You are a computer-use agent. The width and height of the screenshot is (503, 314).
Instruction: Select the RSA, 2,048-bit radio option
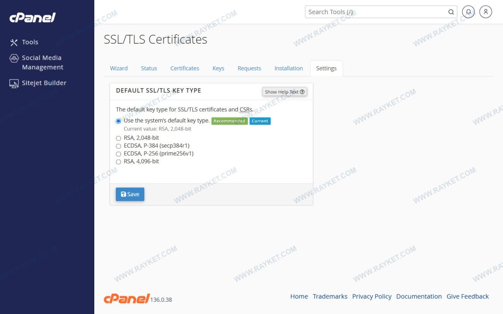pos(118,138)
